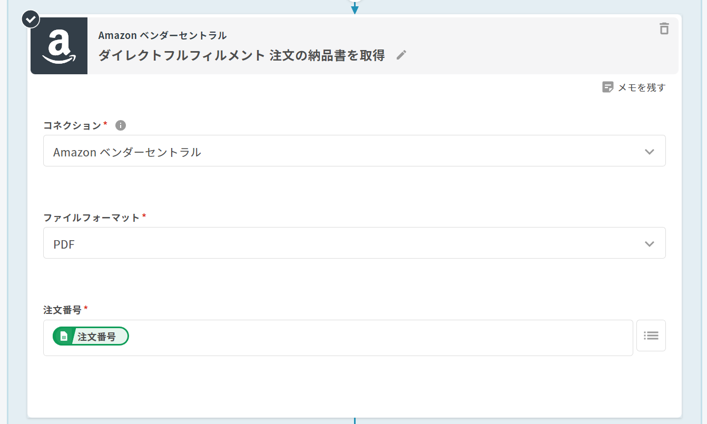Click the Amazon ベンダーセントラル app name in the header

click(x=162, y=35)
